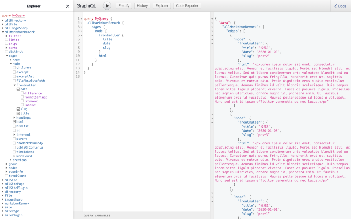The height and width of the screenshot is (219, 351).
Task: Check the excerptAst field
Action: pyautogui.click(x=14, y=76)
